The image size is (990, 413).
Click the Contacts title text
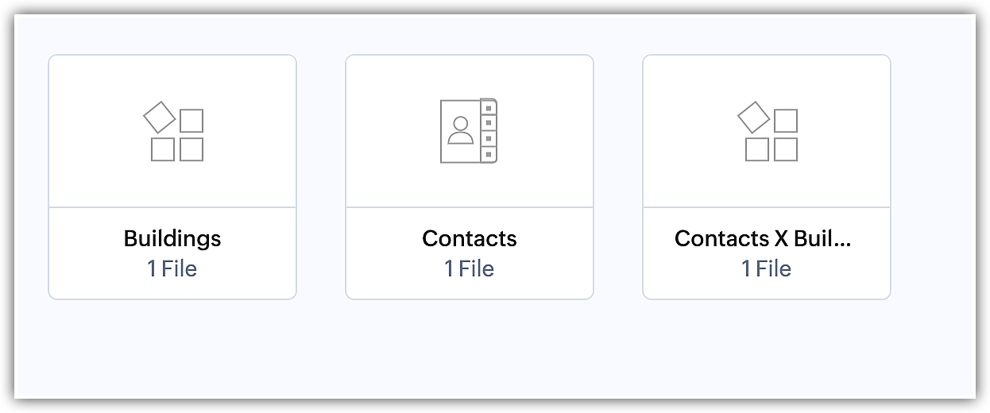pyautogui.click(x=470, y=238)
